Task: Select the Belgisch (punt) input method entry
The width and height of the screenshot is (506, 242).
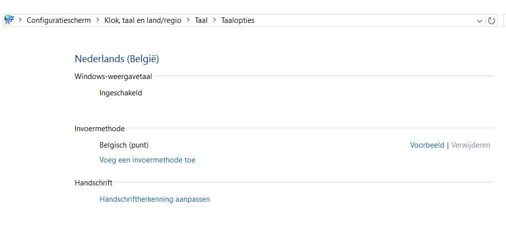Action: [x=124, y=145]
